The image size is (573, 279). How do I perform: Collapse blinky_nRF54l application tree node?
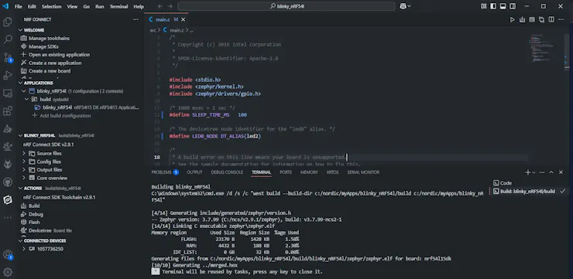pos(24,91)
